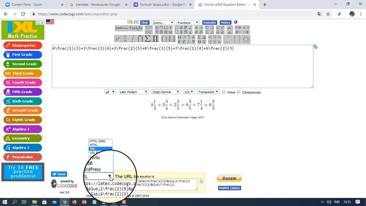This screenshot has width=366, height=206.
Task: Insert parentheses brackets template
Action: coord(164,39)
